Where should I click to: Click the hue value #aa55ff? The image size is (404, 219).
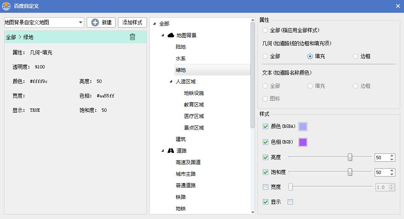(105, 96)
